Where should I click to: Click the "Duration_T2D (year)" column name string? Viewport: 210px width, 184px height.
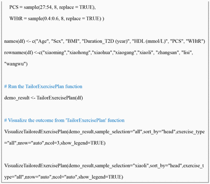click(105, 41)
